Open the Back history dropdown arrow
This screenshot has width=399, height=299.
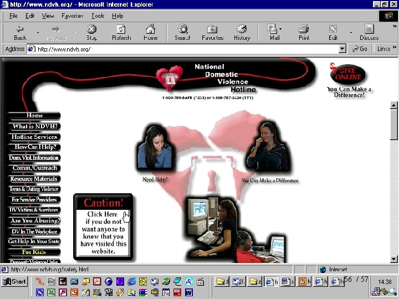[38, 33]
